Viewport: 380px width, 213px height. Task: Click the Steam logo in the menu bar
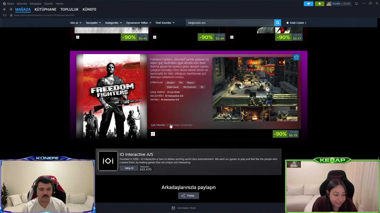(4, 4)
